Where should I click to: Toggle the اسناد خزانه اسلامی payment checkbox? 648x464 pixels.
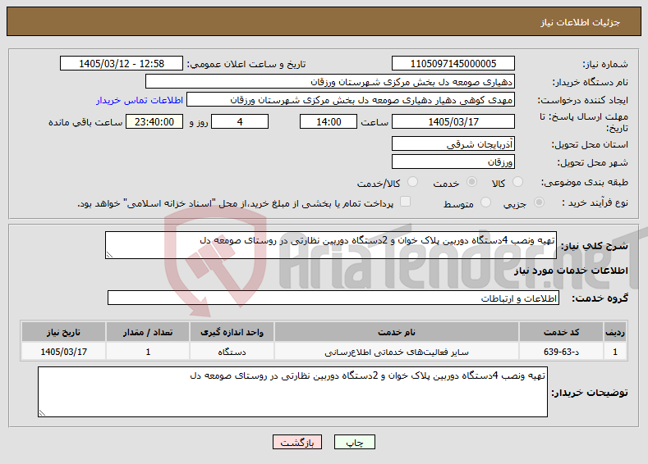point(406,202)
